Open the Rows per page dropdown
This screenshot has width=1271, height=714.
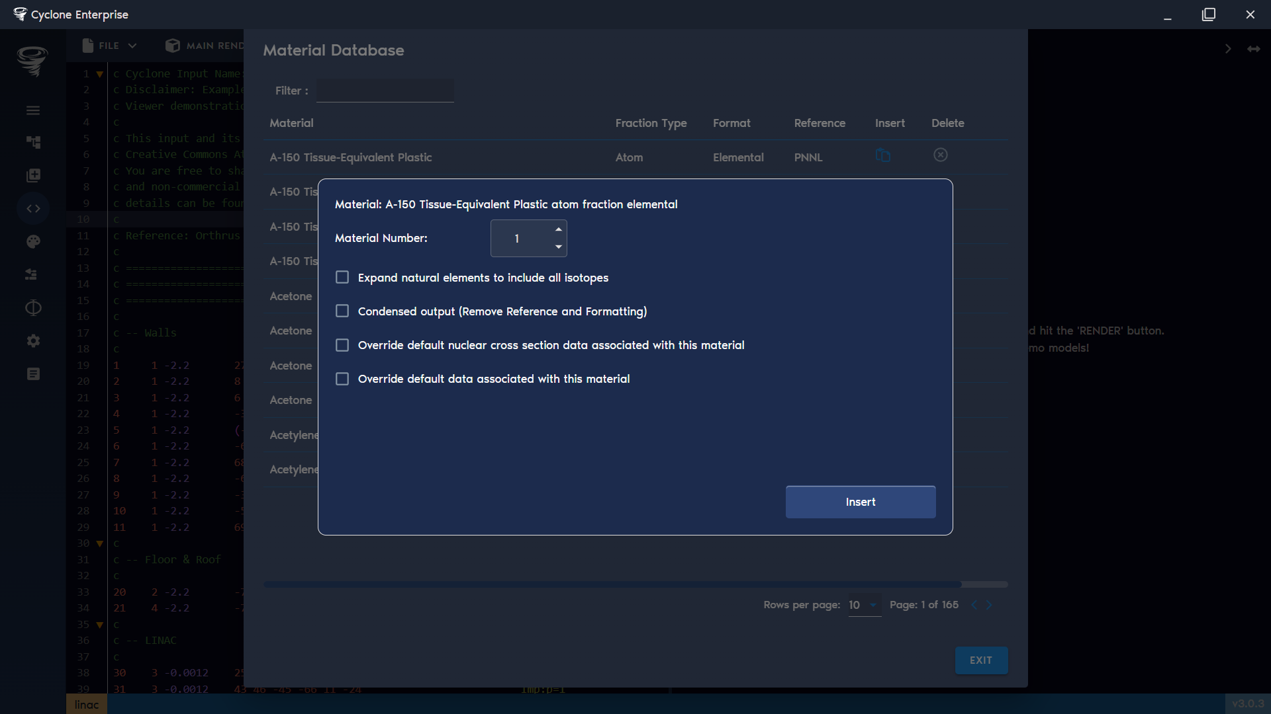(x=864, y=605)
